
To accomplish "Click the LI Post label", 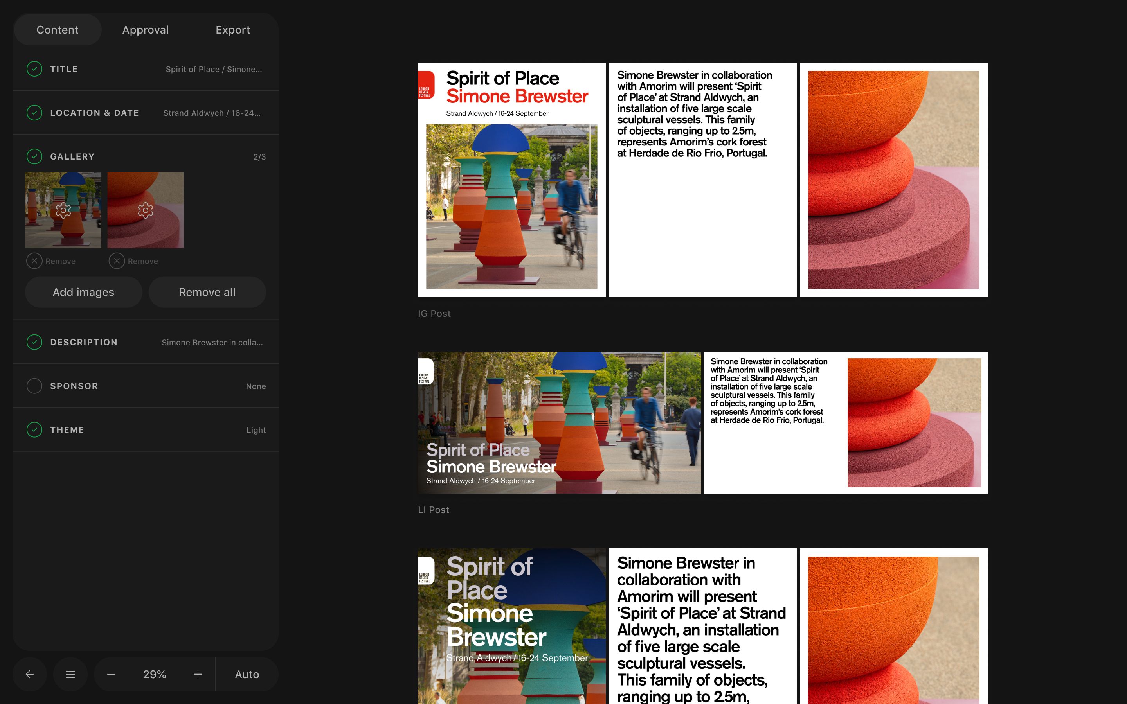I will tap(434, 510).
